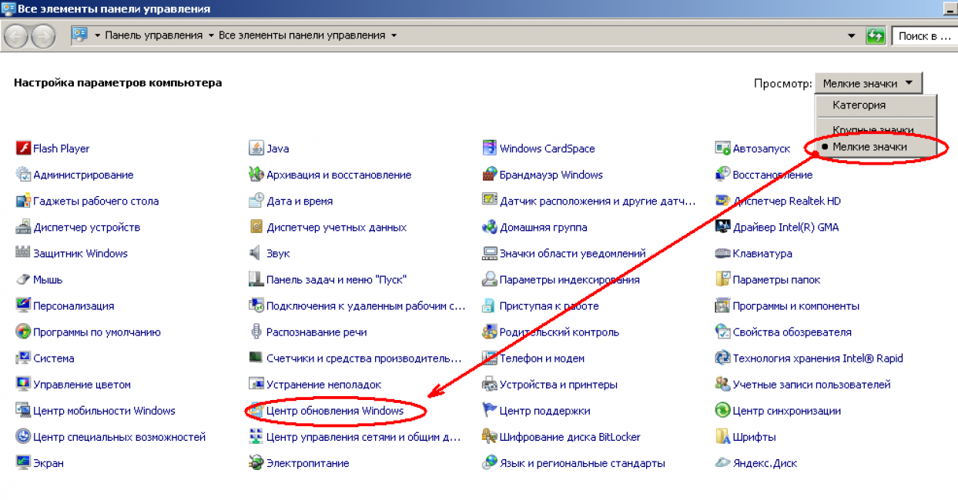The height and width of the screenshot is (500, 958).
Task: Open Телефон и модем
Action: [542, 358]
